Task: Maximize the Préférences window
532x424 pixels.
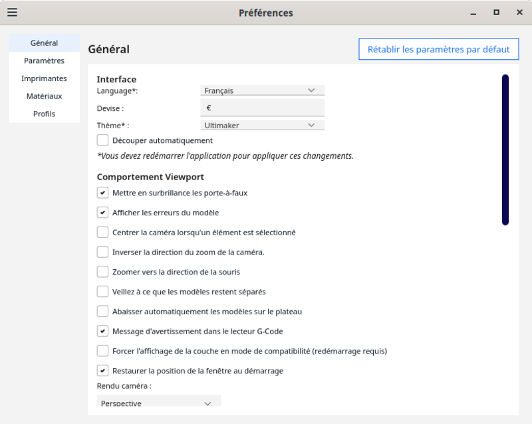Action: pos(496,12)
